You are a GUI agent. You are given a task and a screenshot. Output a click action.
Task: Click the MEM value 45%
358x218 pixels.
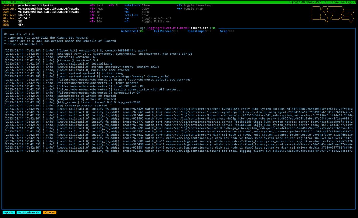tap(21, 25)
